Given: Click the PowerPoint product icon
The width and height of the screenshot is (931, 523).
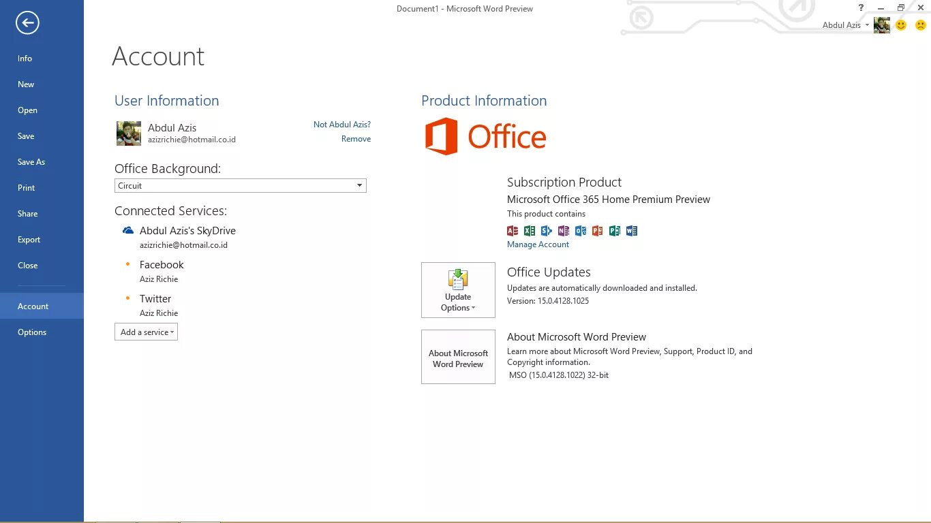Looking at the screenshot, I should (x=598, y=231).
